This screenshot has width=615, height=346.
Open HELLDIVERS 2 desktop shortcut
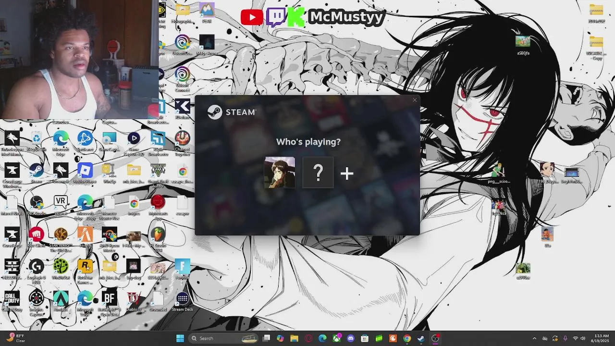[x=12, y=272]
